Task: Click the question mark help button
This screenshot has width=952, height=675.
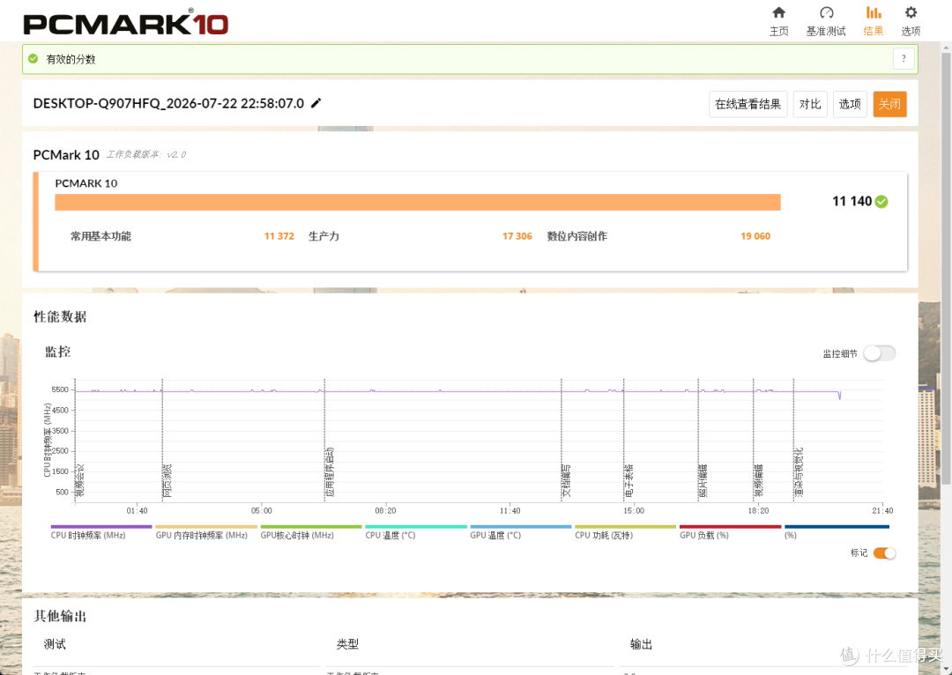Action: [904, 59]
